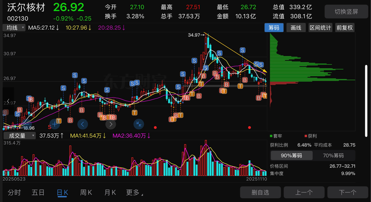
Task: Click the 平均成本 28.75 value
Action: [349, 145]
